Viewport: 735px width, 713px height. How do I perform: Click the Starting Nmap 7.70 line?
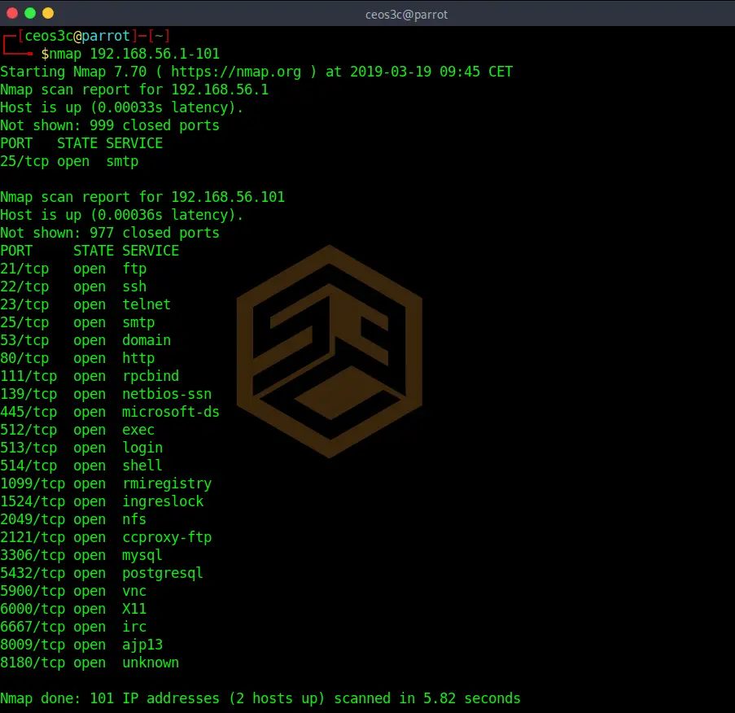(256, 72)
